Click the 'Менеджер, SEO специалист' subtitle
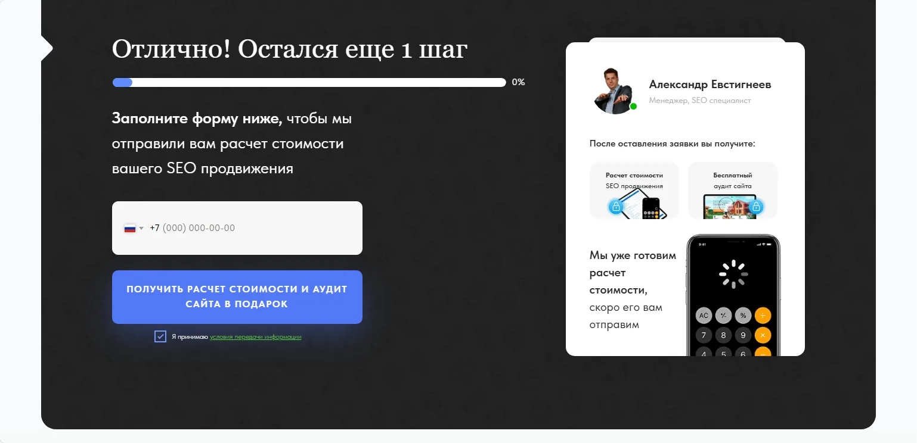This screenshot has height=443, width=917. click(700, 101)
